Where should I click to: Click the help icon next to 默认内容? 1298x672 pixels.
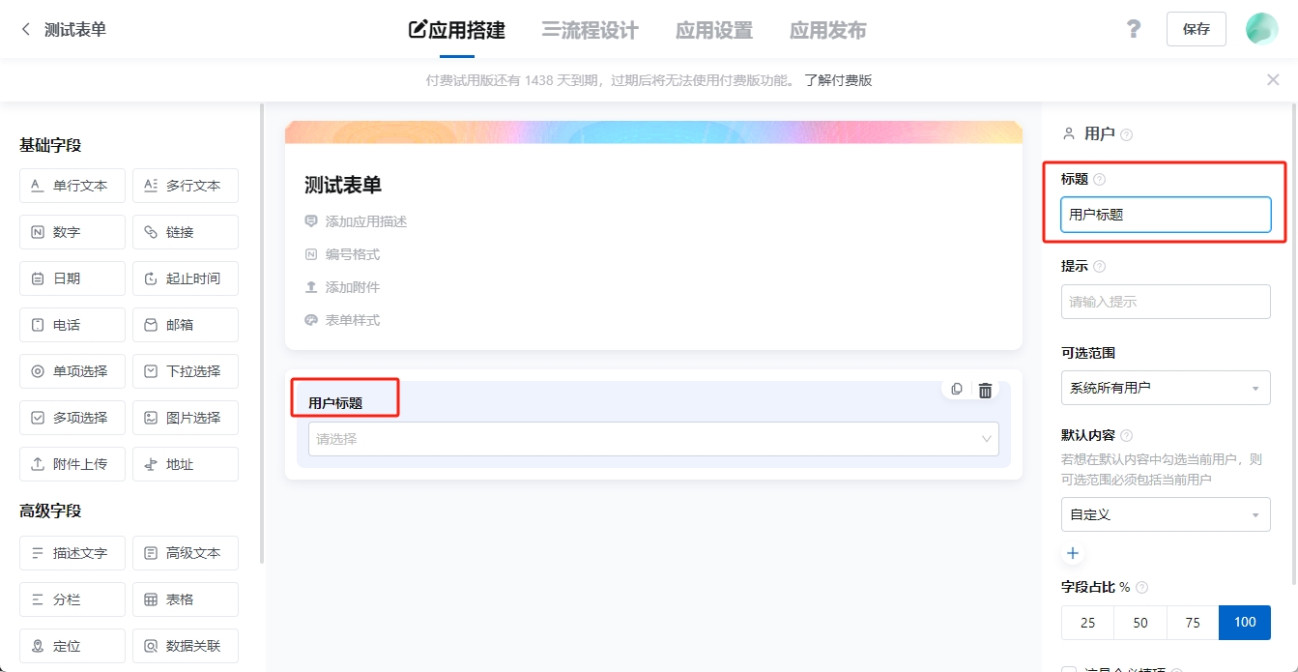(1126, 436)
